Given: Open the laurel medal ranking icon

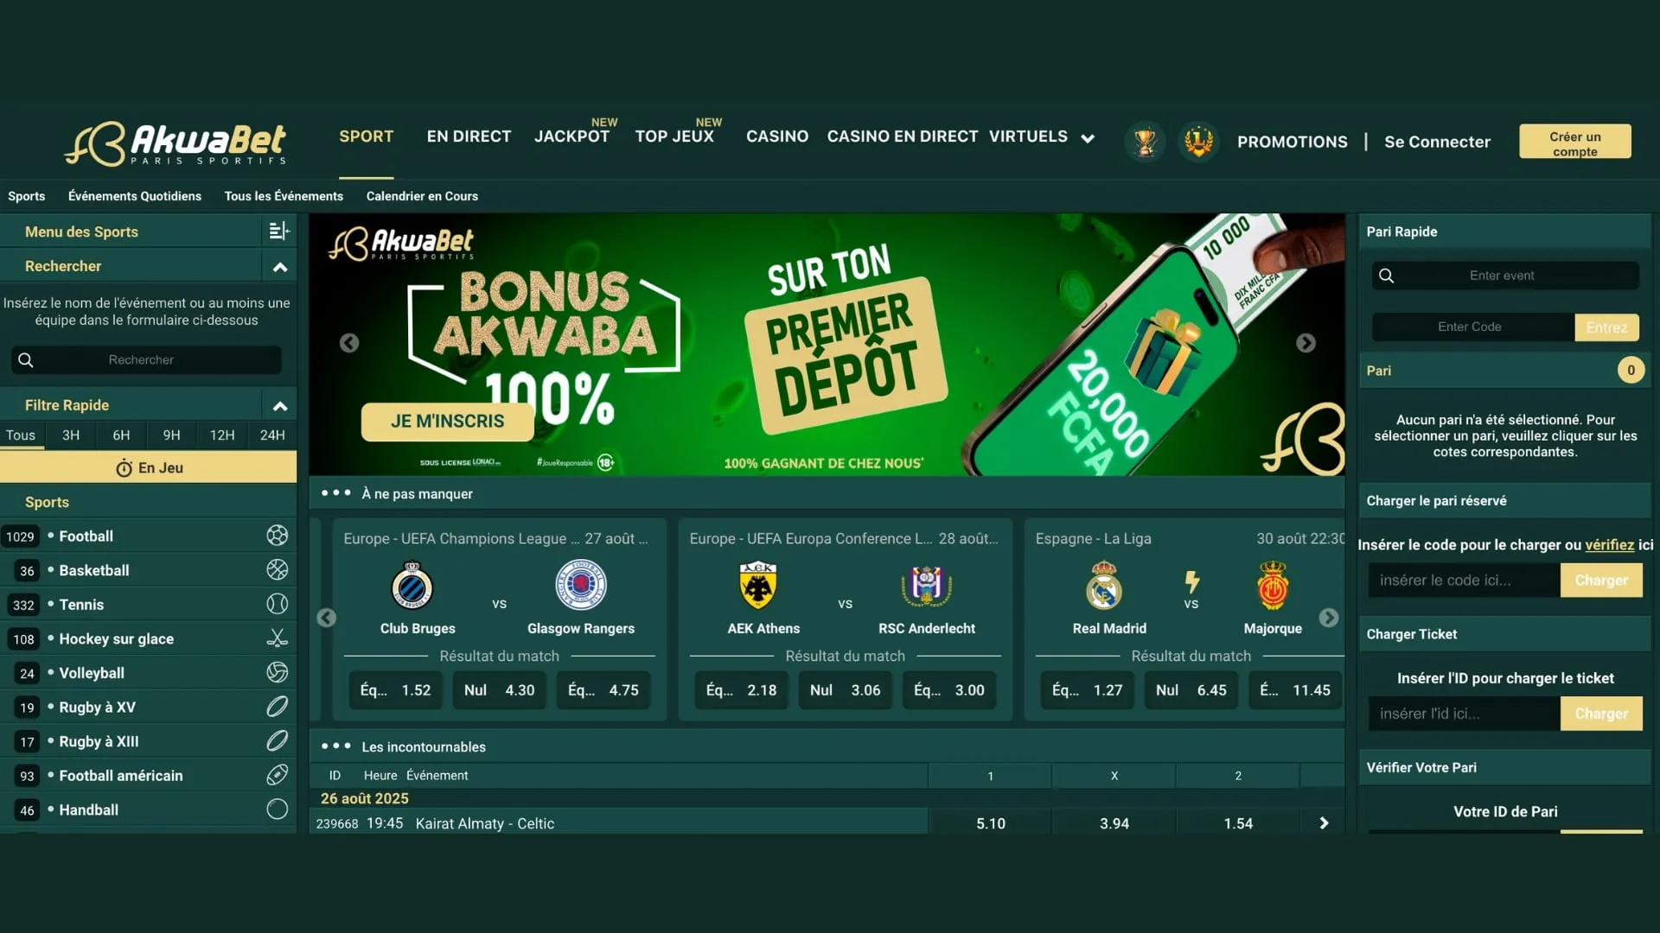Looking at the screenshot, I should (1198, 141).
